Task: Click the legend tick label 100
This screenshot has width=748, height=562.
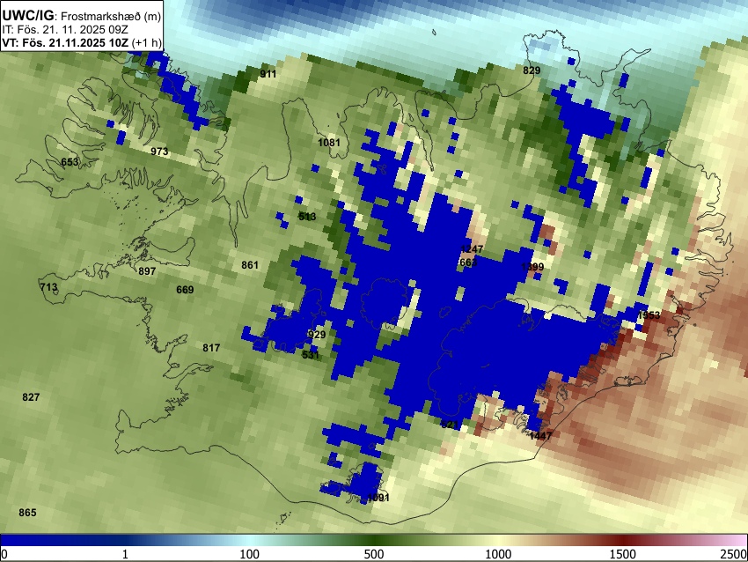Action: pyautogui.click(x=250, y=554)
